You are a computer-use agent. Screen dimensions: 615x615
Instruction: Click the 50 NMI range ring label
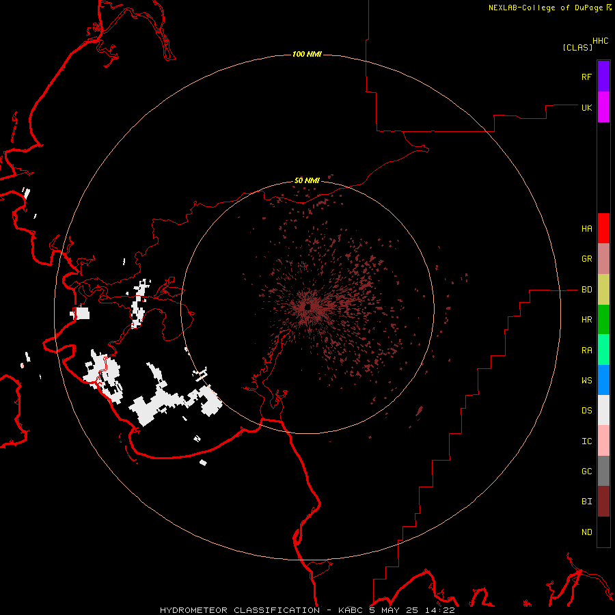[307, 181]
